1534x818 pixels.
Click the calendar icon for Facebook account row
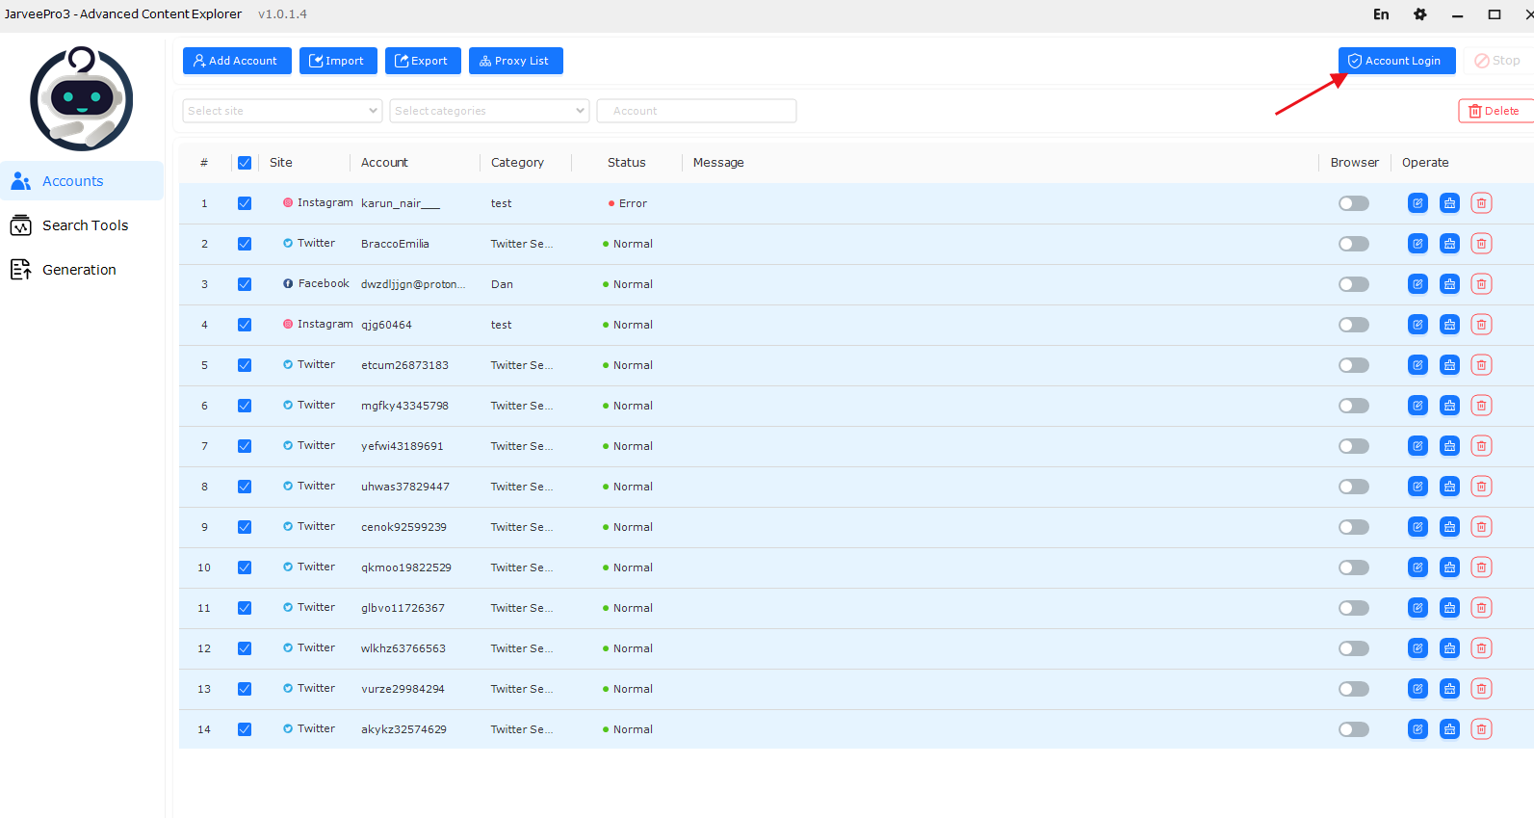(1449, 284)
